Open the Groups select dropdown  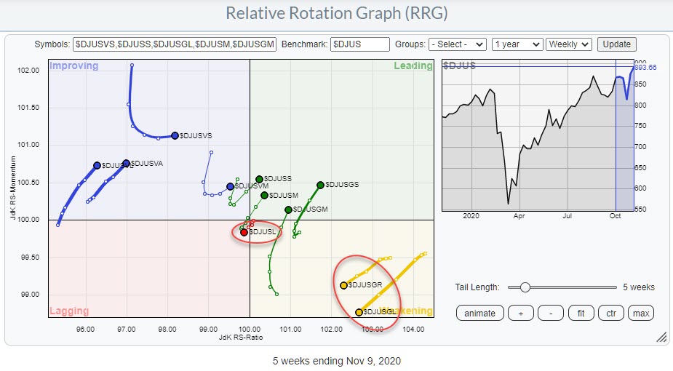click(457, 44)
